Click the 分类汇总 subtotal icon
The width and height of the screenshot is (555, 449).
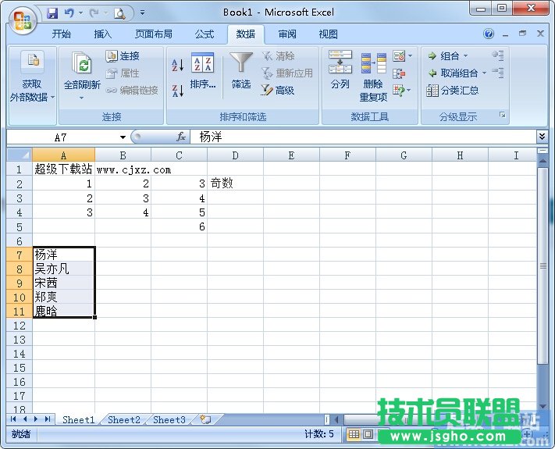453,91
